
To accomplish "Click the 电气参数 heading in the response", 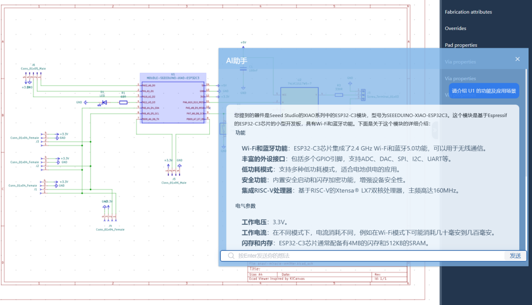I will point(245,206).
